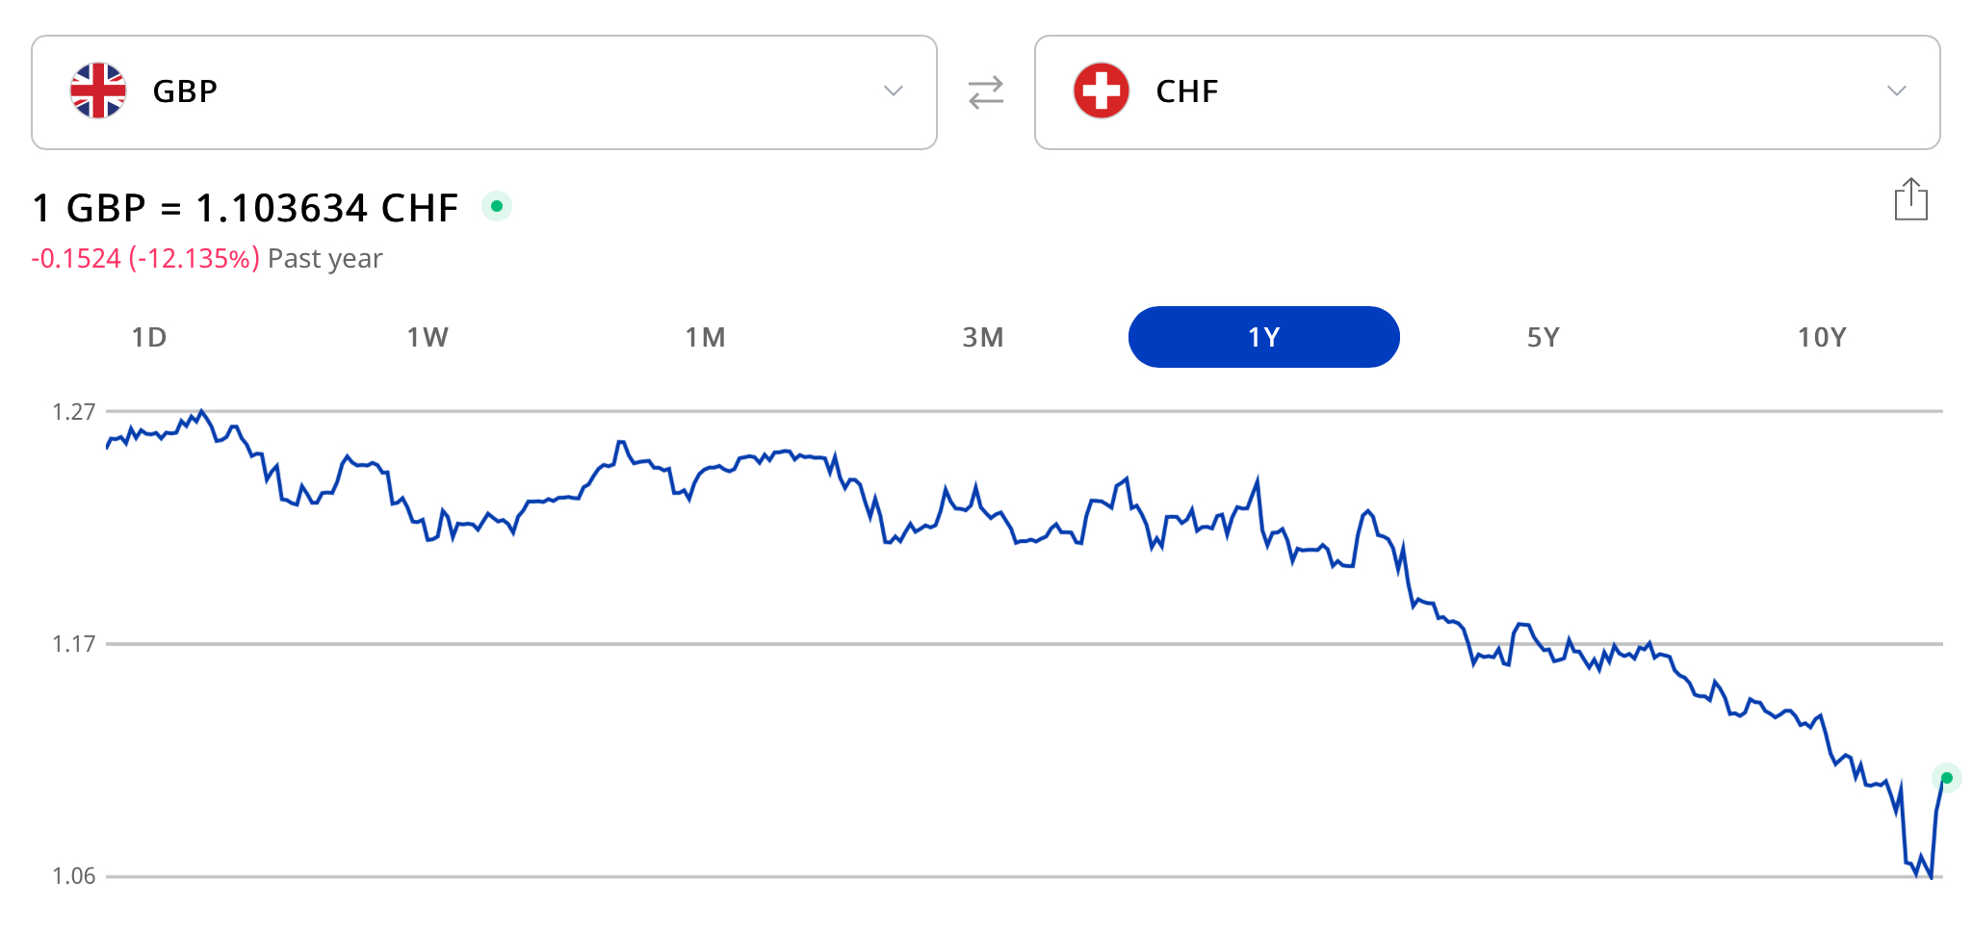Switch to the 1M time range
The height and width of the screenshot is (930, 1972).
[706, 337]
